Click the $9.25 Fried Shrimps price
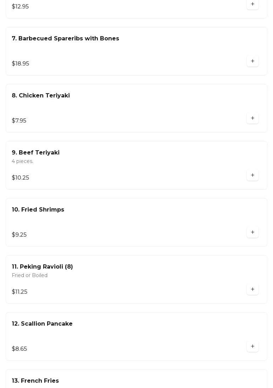This screenshot has height=388, width=273. click(x=19, y=235)
